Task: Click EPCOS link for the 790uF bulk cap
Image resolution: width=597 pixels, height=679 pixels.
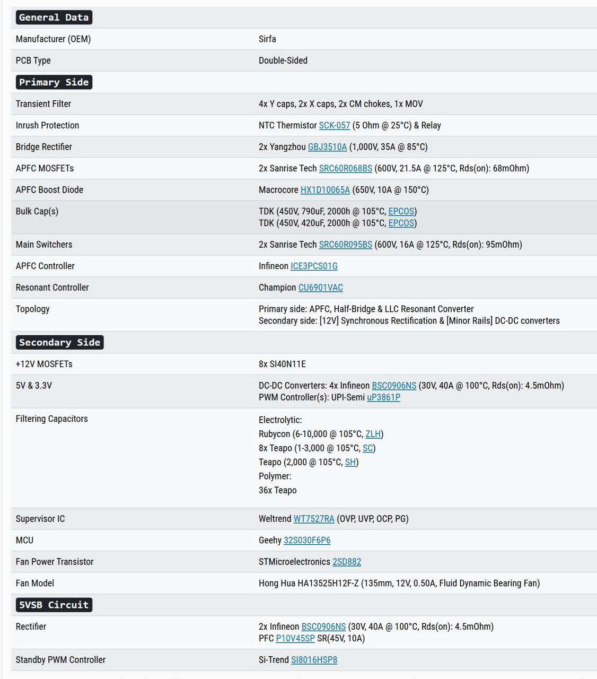Action: [x=401, y=212]
